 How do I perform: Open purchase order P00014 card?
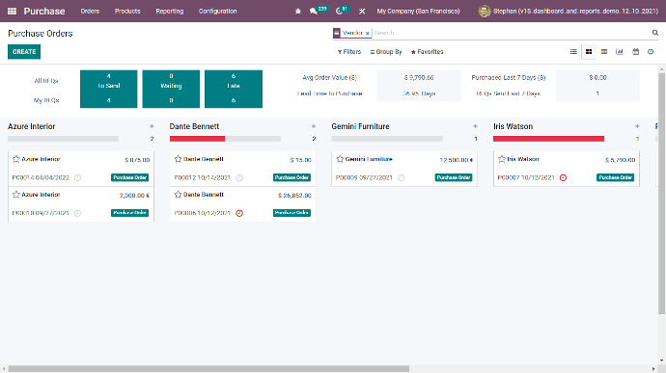pyautogui.click(x=81, y=169)
